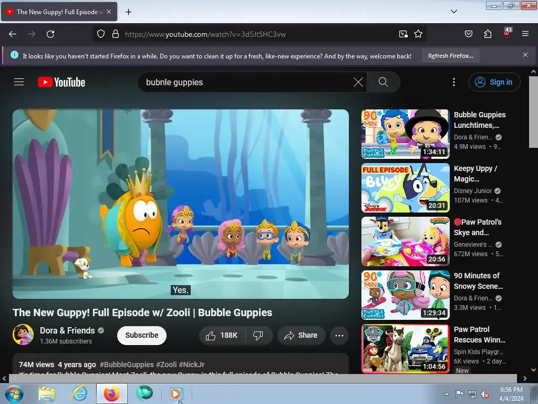Like the video with 188K likes

[x=222, y=335]
